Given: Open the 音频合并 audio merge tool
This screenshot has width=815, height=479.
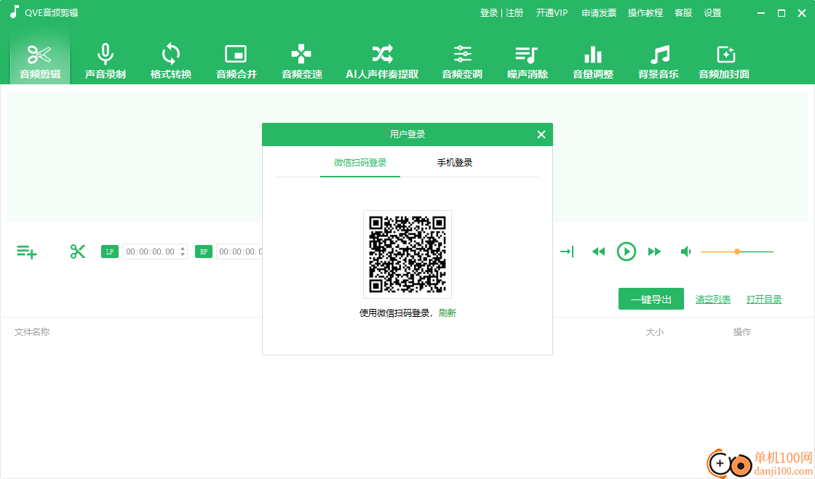Looking at the screenshot, I should click(236, 61).
